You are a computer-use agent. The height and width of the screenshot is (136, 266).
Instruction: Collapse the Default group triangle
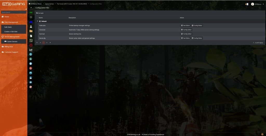[x=37, y=21]
